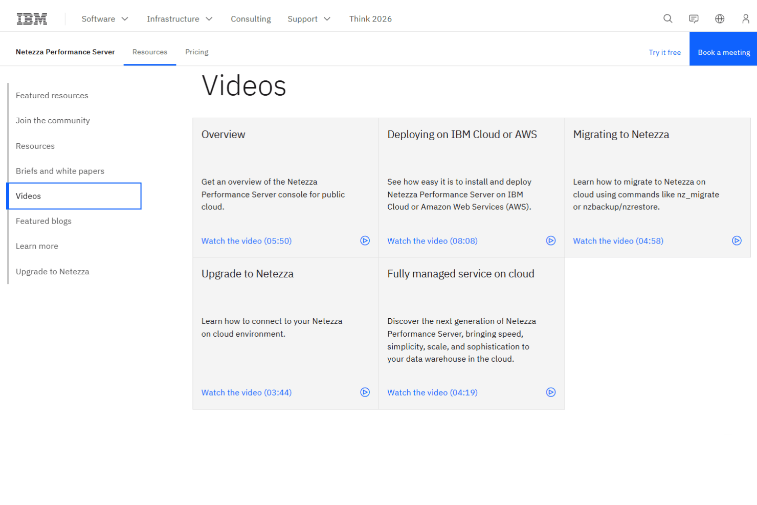Viewport: 757px width, 505px height.
Task: Click play icon on Overview video card
Action: pos(365,240)
